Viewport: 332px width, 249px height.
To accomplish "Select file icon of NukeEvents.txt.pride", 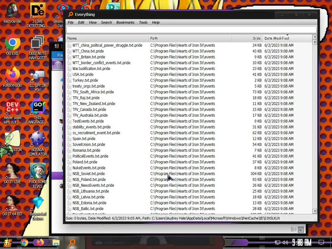I will click(x=69, y=168).
